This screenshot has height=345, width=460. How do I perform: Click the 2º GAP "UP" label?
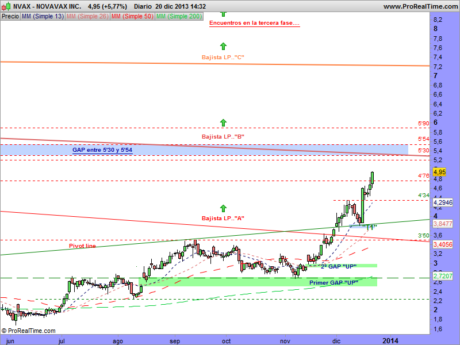(x=338, y=266)
